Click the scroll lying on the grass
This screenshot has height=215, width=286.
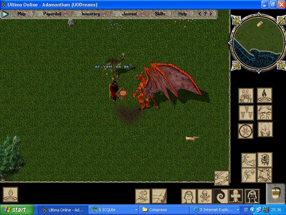(192, 139)
